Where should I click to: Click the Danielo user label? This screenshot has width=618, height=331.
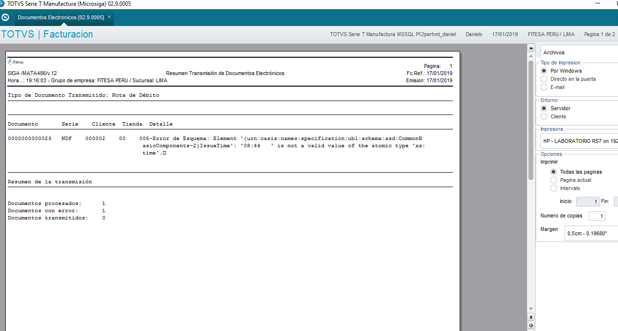(474, 34)
